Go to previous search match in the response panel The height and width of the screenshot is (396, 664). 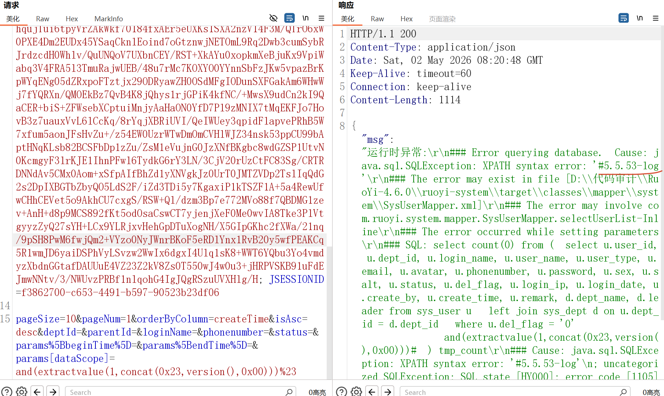[x=372, y=392]
